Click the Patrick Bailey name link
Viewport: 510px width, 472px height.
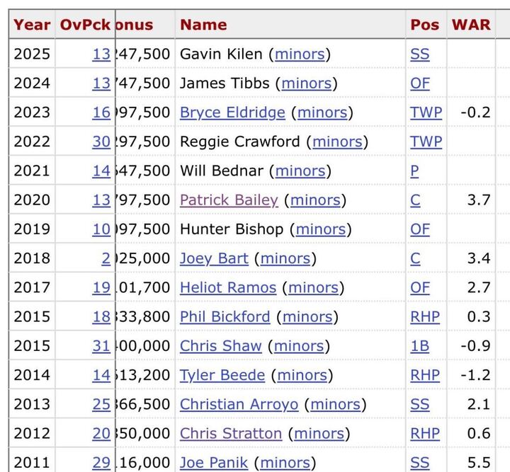click(x=229, y=200)
